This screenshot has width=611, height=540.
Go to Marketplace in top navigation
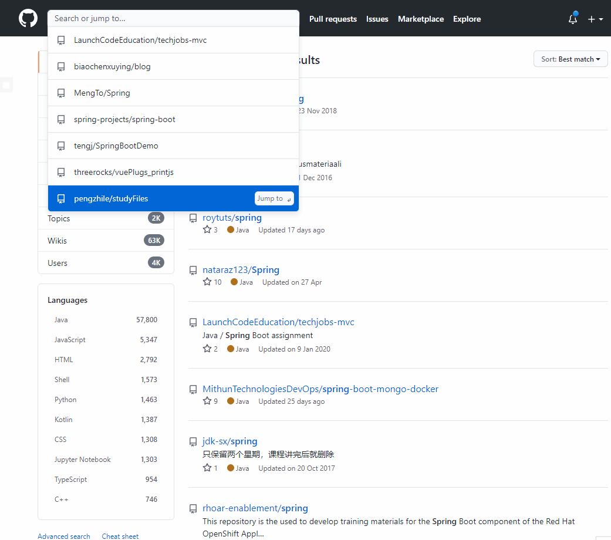click(x=420, y=19)
